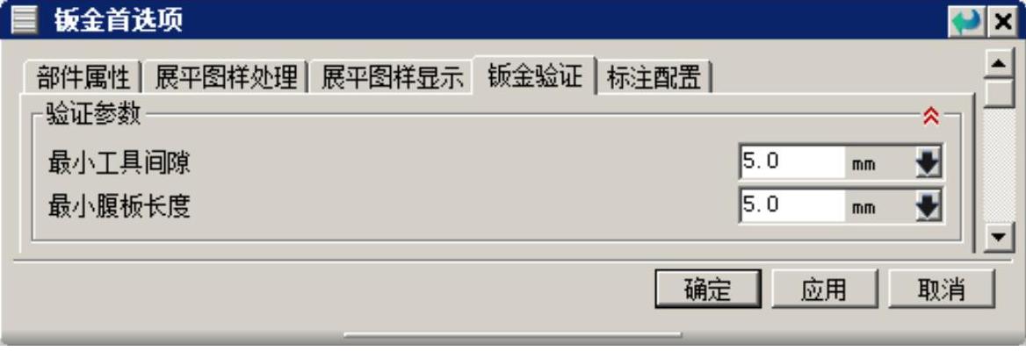Dismiss the dialog with 取消

click(x=942, y=289)
